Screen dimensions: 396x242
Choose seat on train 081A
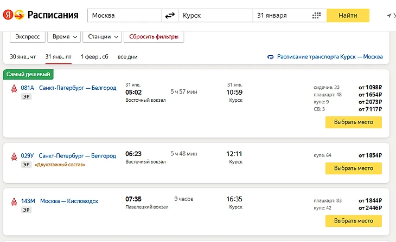click(353, 122)
